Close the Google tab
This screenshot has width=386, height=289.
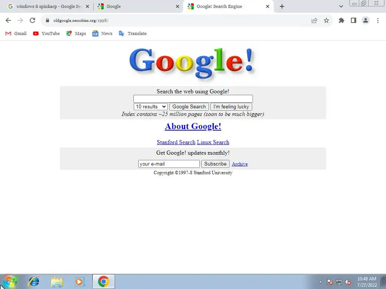click(178, 7)
